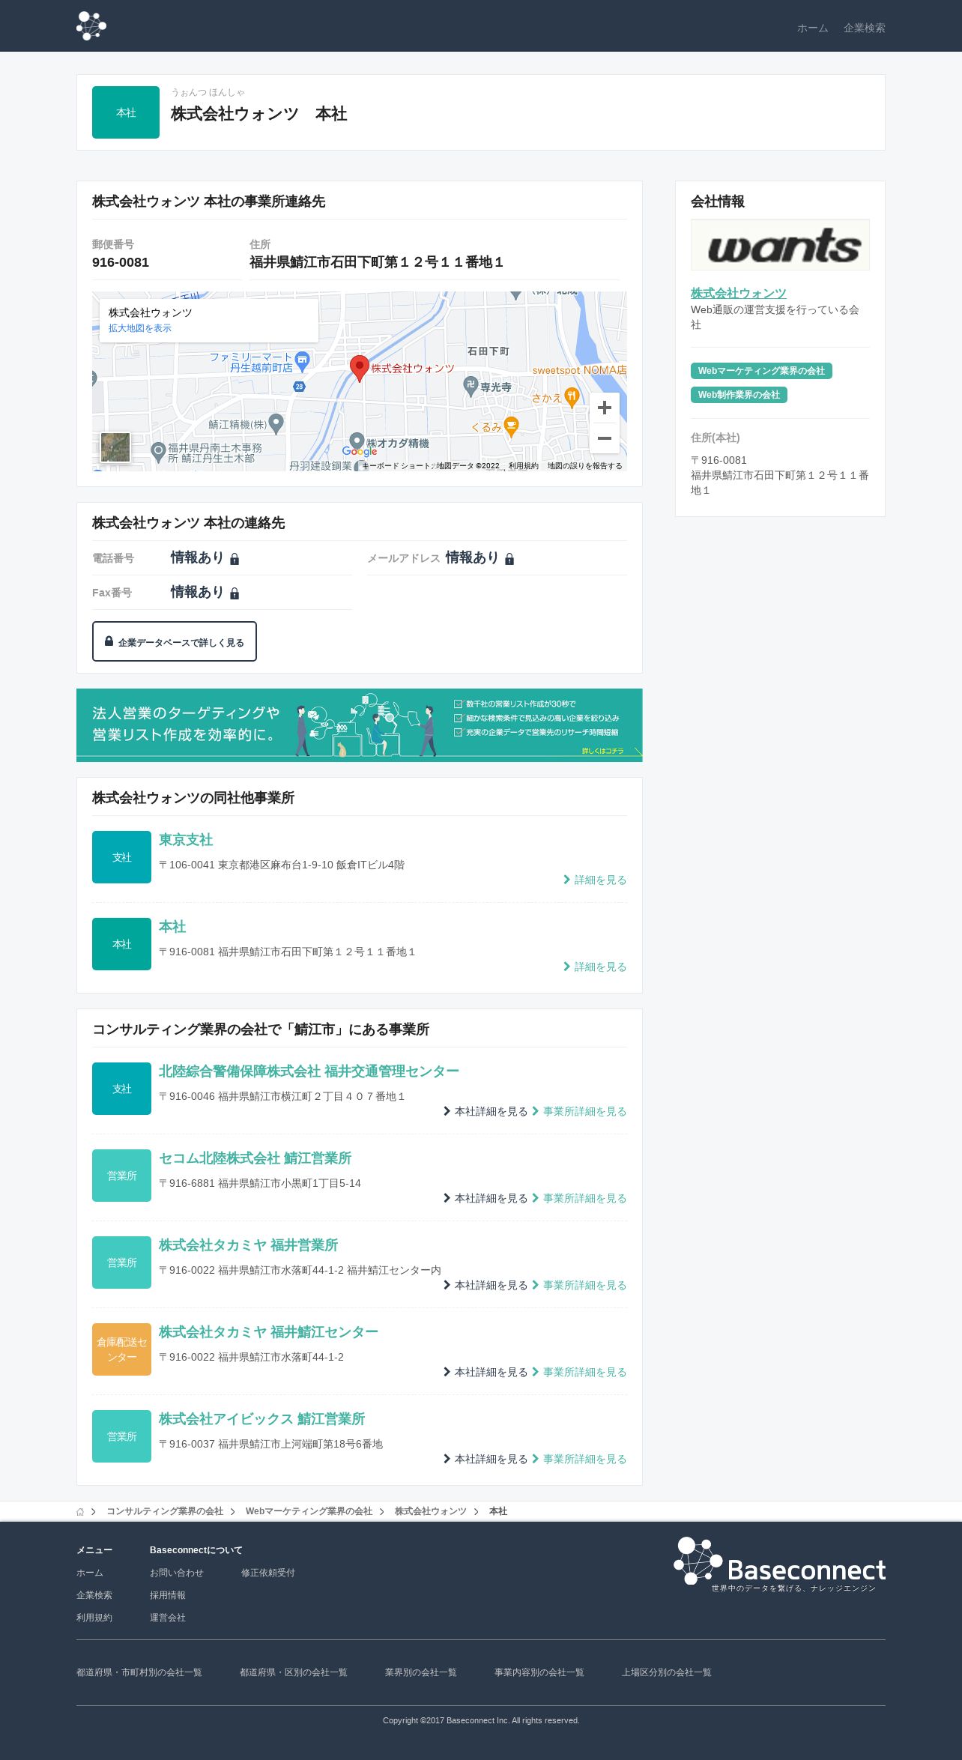This screenshot has height=1760, width=962.
Task: Click 詳細を見る for 東京支社
Action: pos(595,880)
